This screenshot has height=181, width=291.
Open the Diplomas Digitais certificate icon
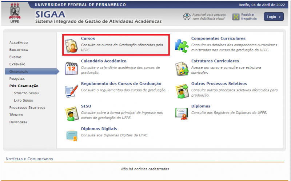coord(72,136)
